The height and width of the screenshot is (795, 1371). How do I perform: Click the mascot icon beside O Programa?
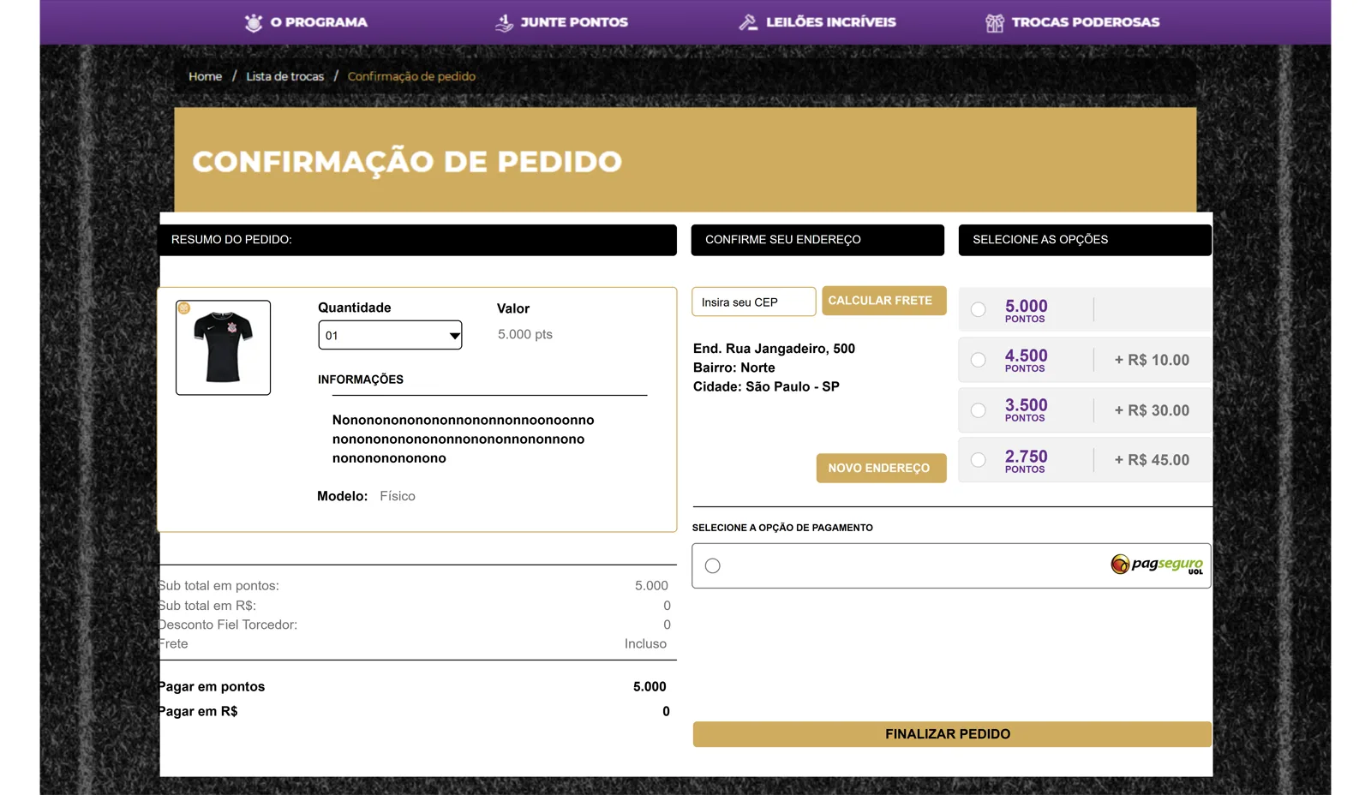click(x=254, y=22)
